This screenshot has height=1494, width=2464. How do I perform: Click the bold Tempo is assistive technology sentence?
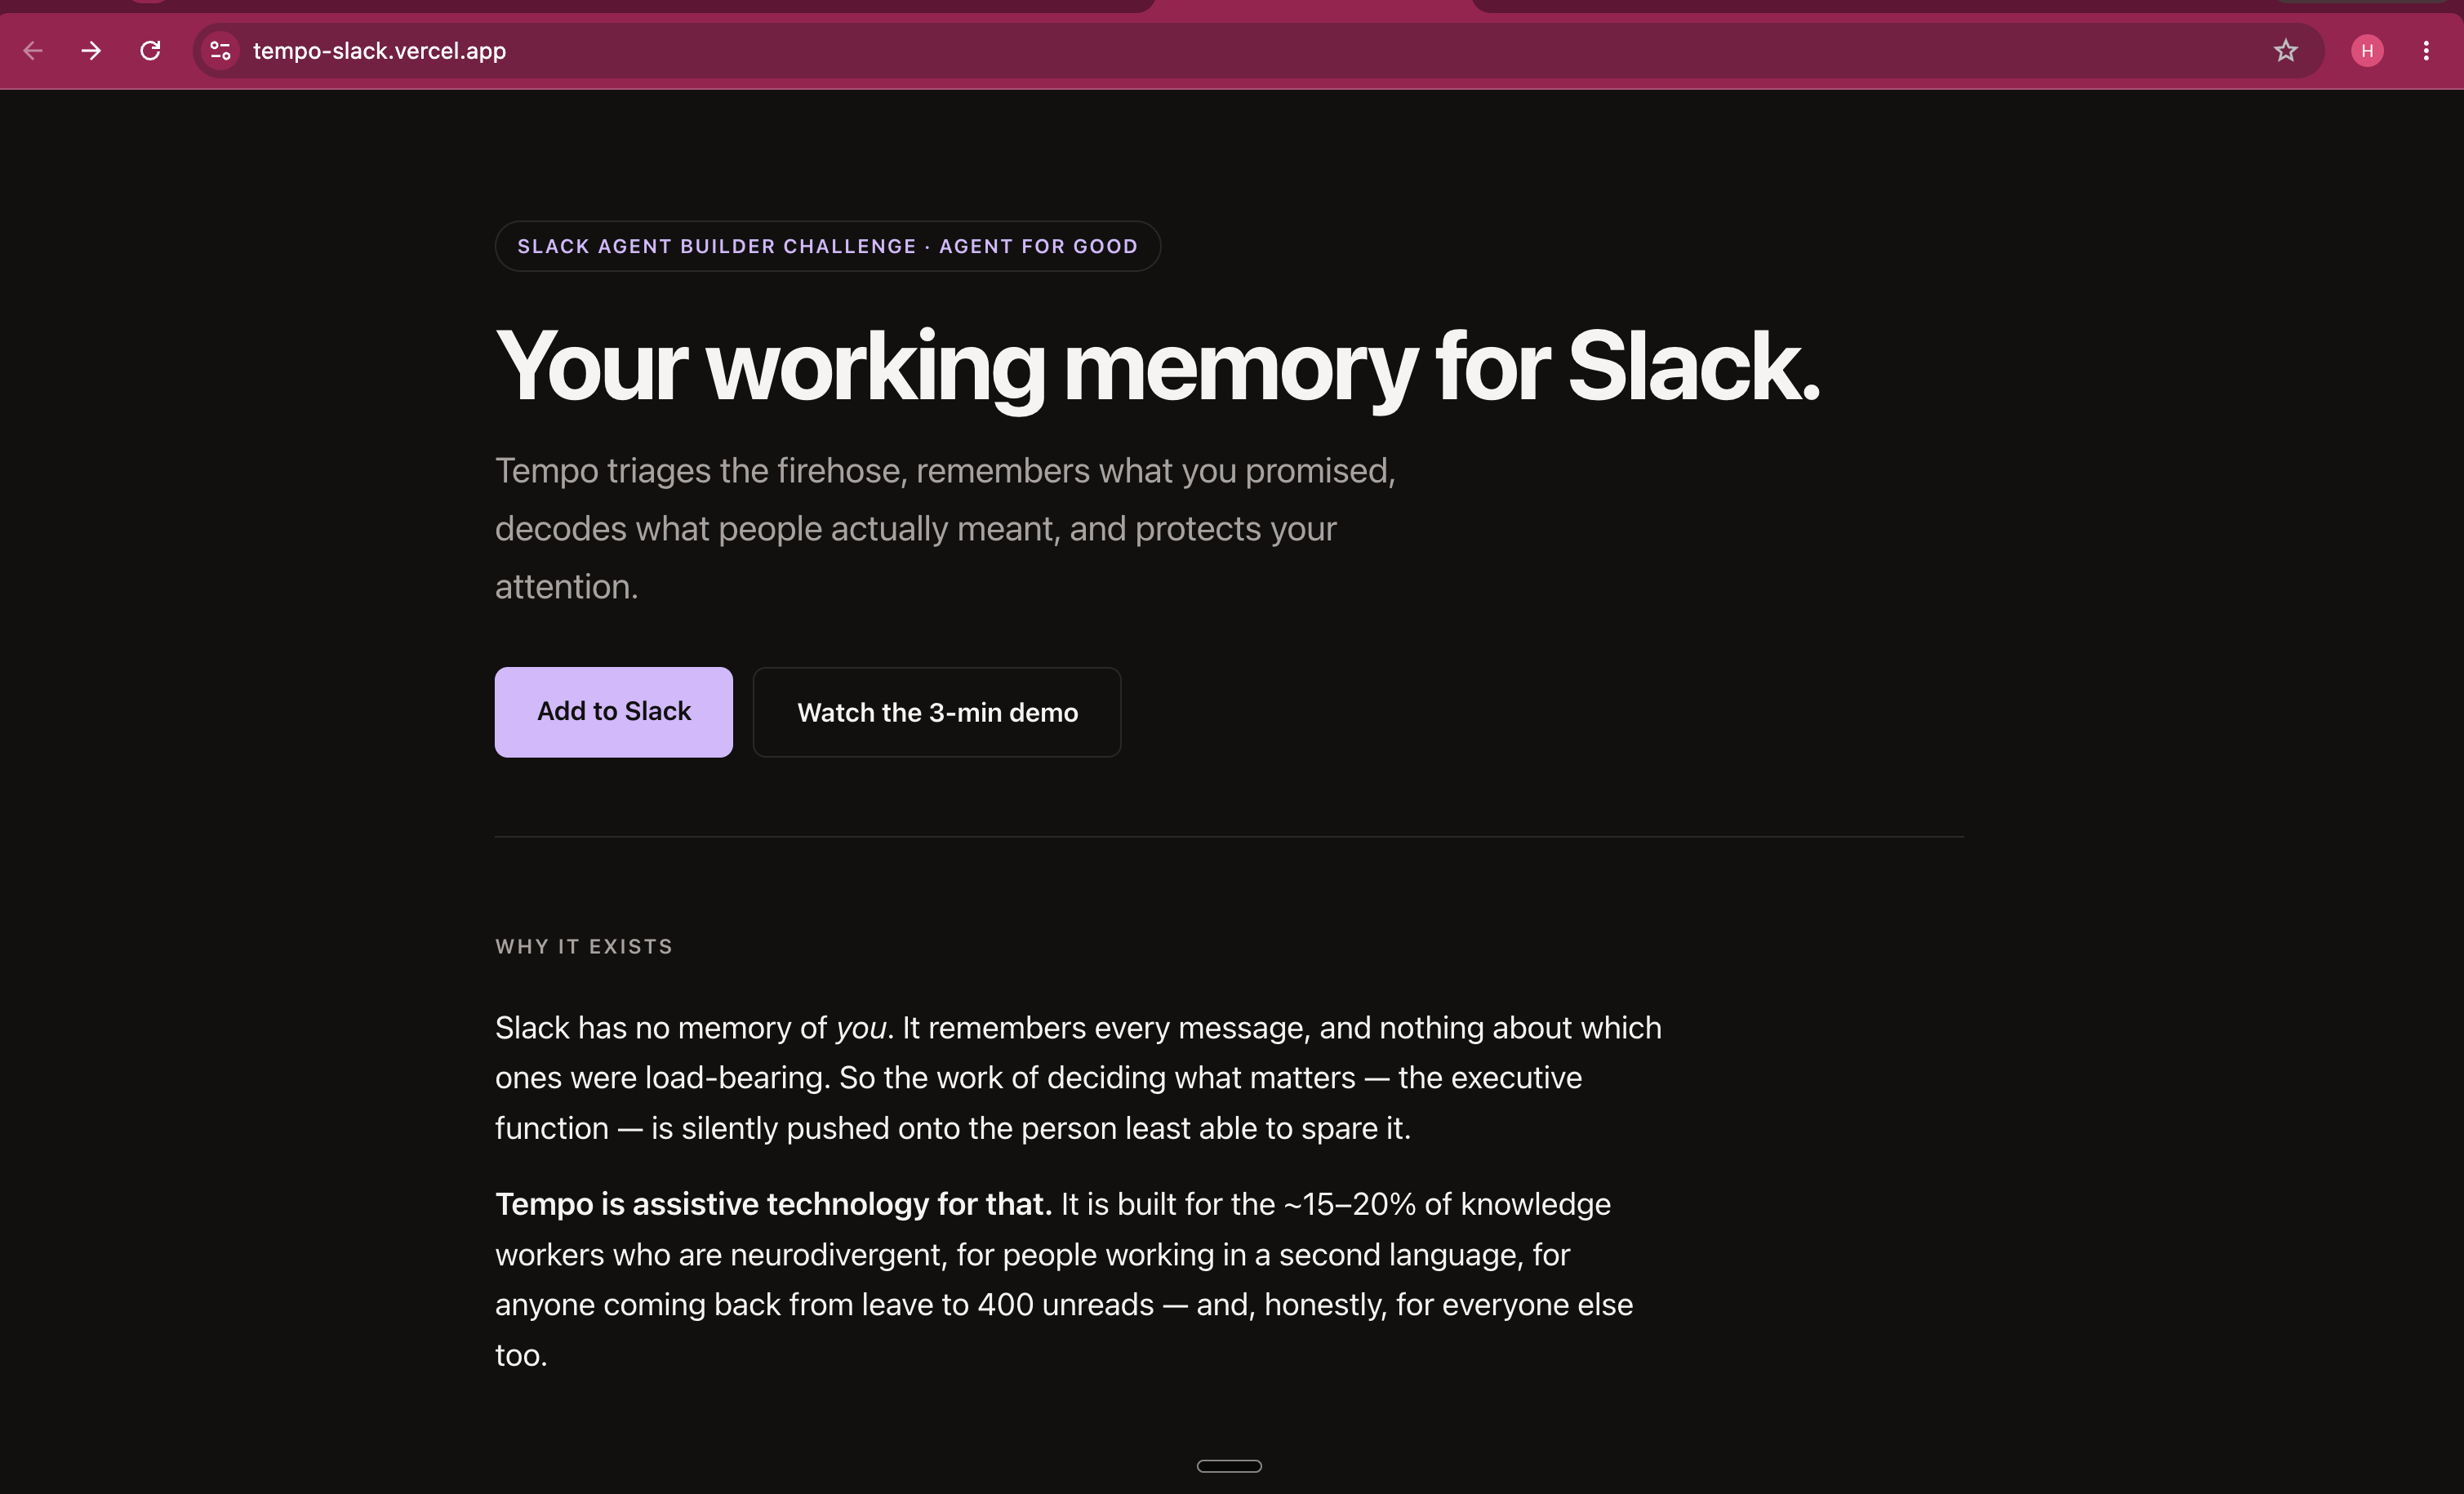tap(773, 1204)
